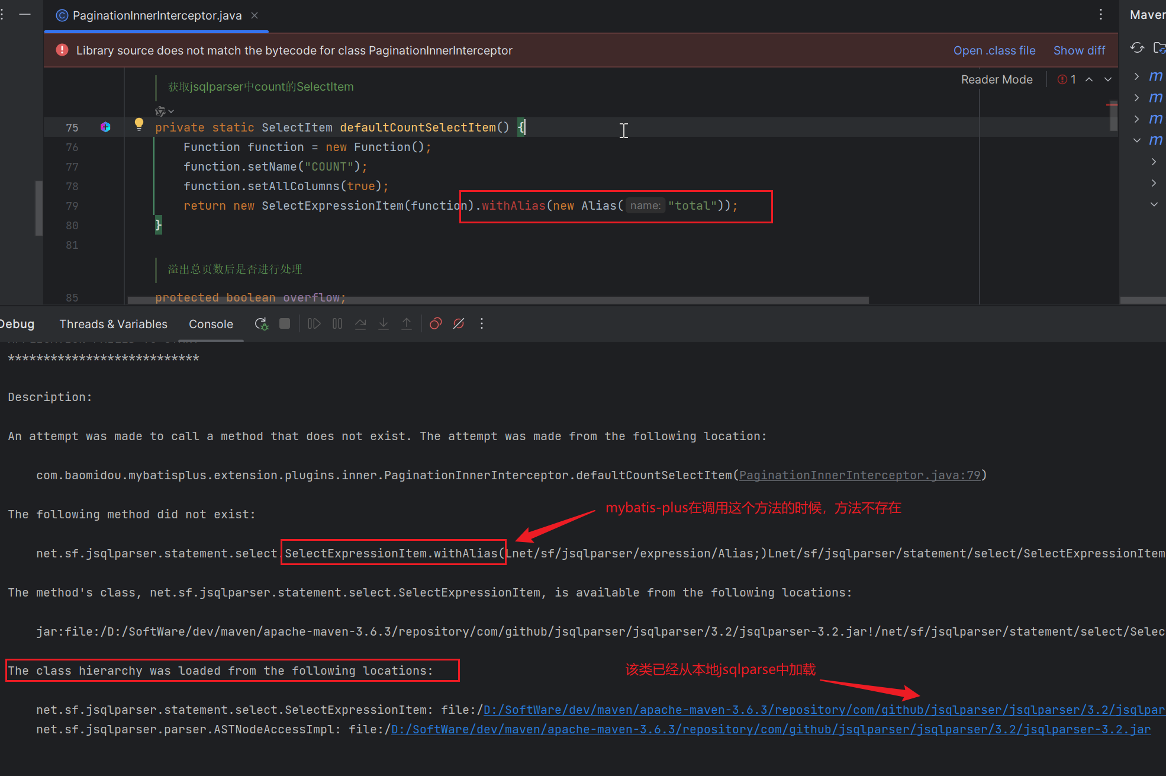
Task: Open .class file link in banner
Action: [994, 50]
